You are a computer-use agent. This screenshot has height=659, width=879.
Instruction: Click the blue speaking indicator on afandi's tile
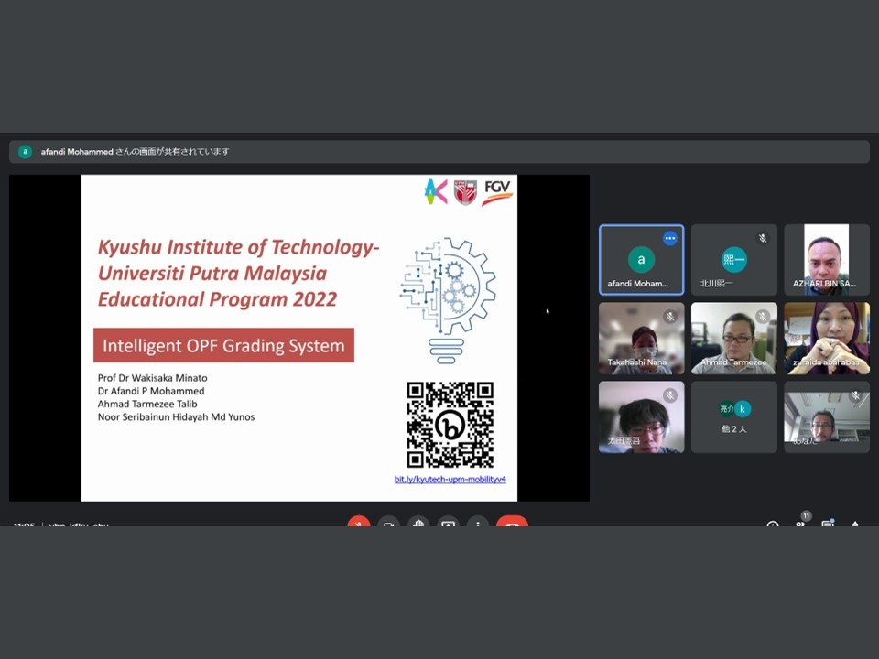coord(670,238)
